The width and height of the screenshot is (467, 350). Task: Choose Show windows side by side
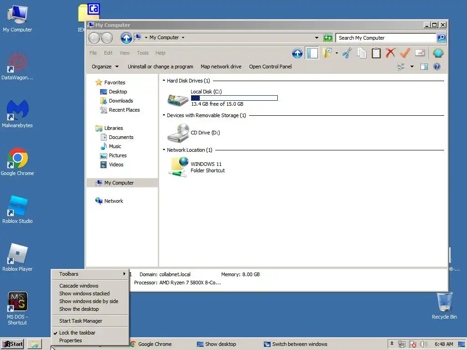(90, 301)
